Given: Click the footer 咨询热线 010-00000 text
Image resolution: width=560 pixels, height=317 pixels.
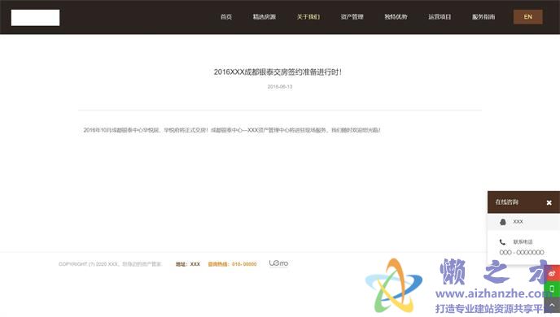Looking at the screenshot, I should click(x=232, y=264).
